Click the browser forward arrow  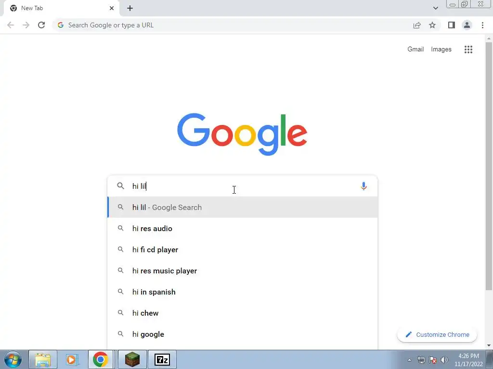point(26,25)
